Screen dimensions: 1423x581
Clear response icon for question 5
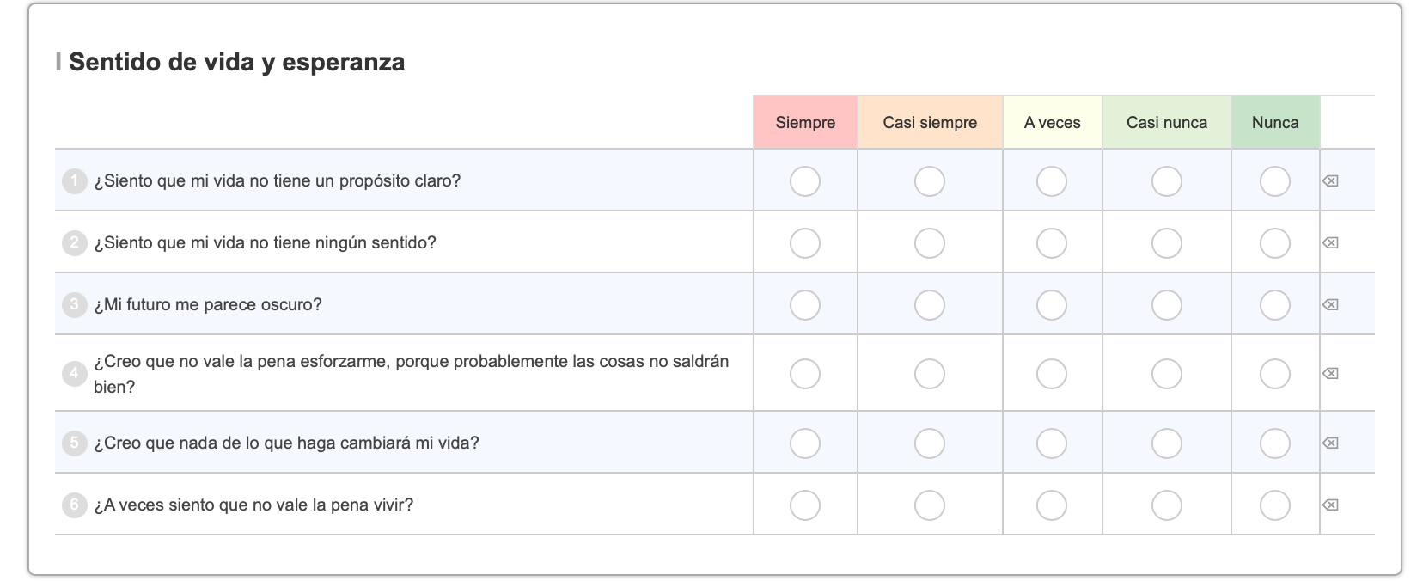click(1330, 443)
